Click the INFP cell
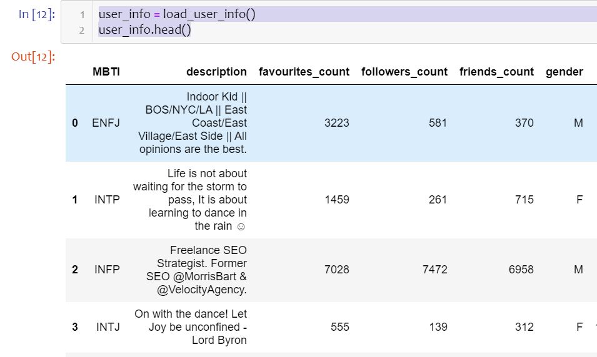This screenshot has width=597, height=357. click(x=108, y=270)
